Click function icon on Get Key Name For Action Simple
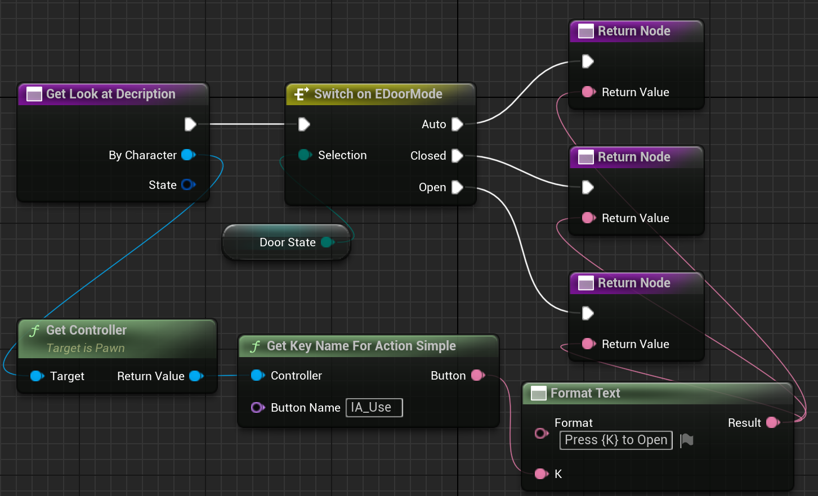The image size is (818, 496). pyautogui.click(x=255, y=346)
